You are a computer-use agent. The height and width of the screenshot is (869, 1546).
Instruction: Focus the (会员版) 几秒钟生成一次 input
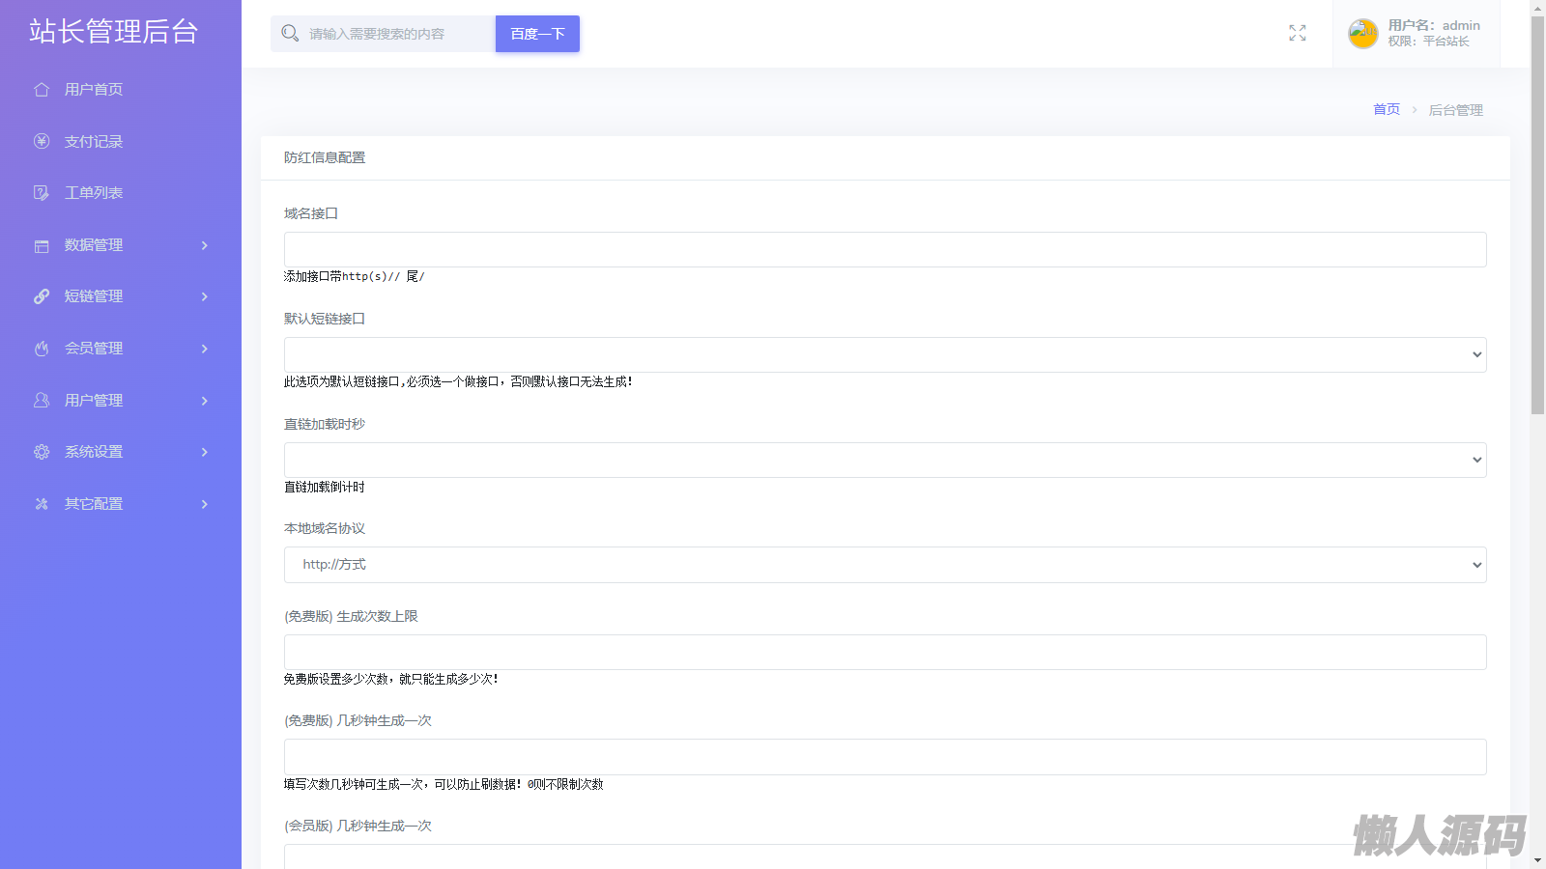tap(885, 856)
